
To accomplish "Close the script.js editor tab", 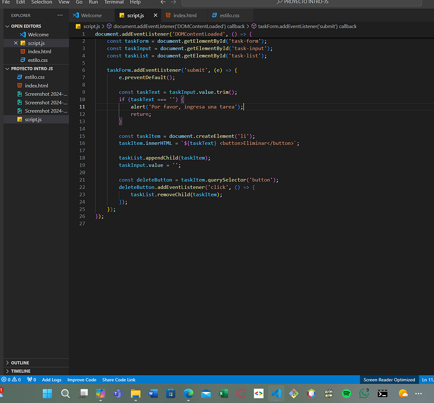I will tap(156, 15).
